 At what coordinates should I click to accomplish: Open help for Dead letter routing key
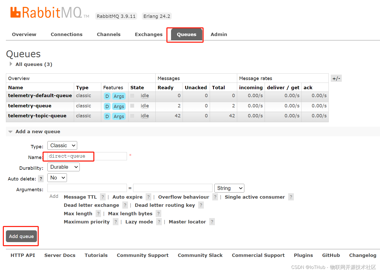pos(201,205)
